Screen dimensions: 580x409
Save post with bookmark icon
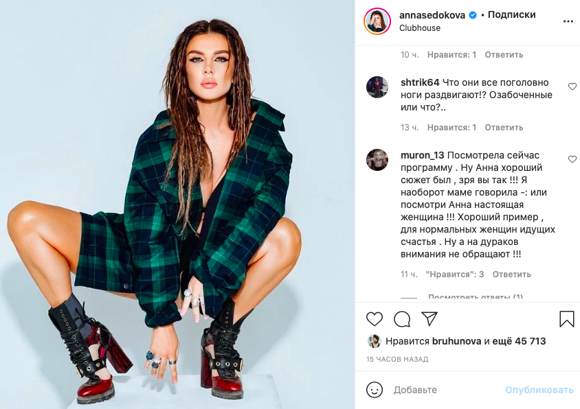click(566, 319)
